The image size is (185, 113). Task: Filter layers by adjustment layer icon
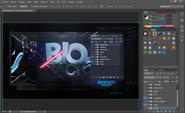click(x=161, y=73)
